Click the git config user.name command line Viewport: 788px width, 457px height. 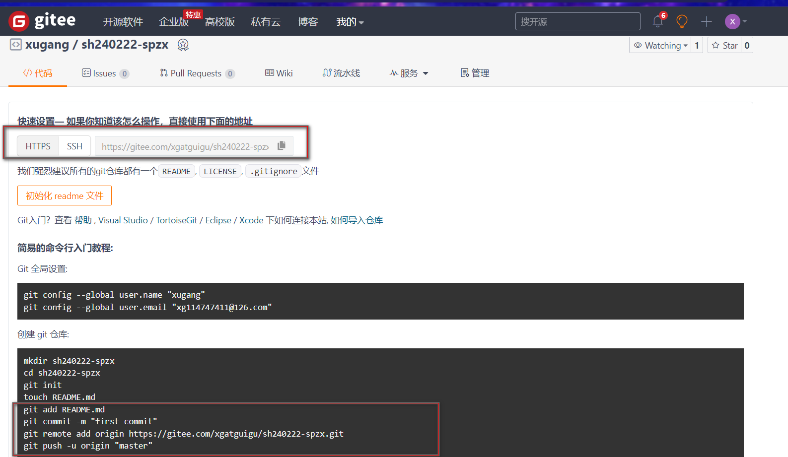coord(114,295)
